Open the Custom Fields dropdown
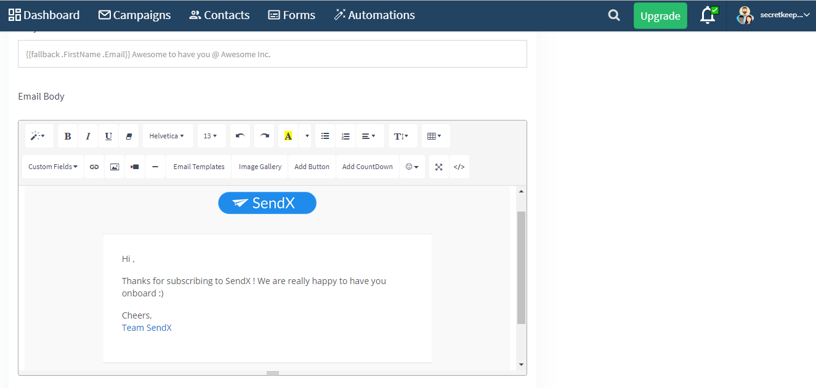This screenshot has height=388, width=816. pos(54,167)
